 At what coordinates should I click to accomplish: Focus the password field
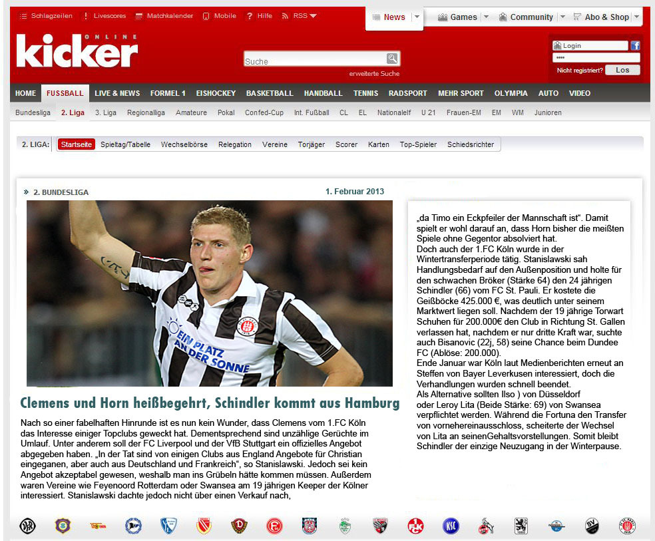(x=596, y=58)
